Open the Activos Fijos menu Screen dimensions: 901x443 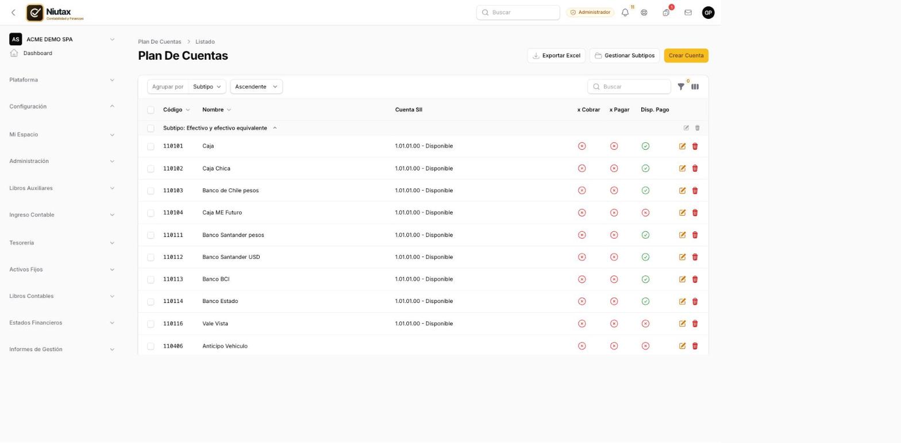(61, 269)
